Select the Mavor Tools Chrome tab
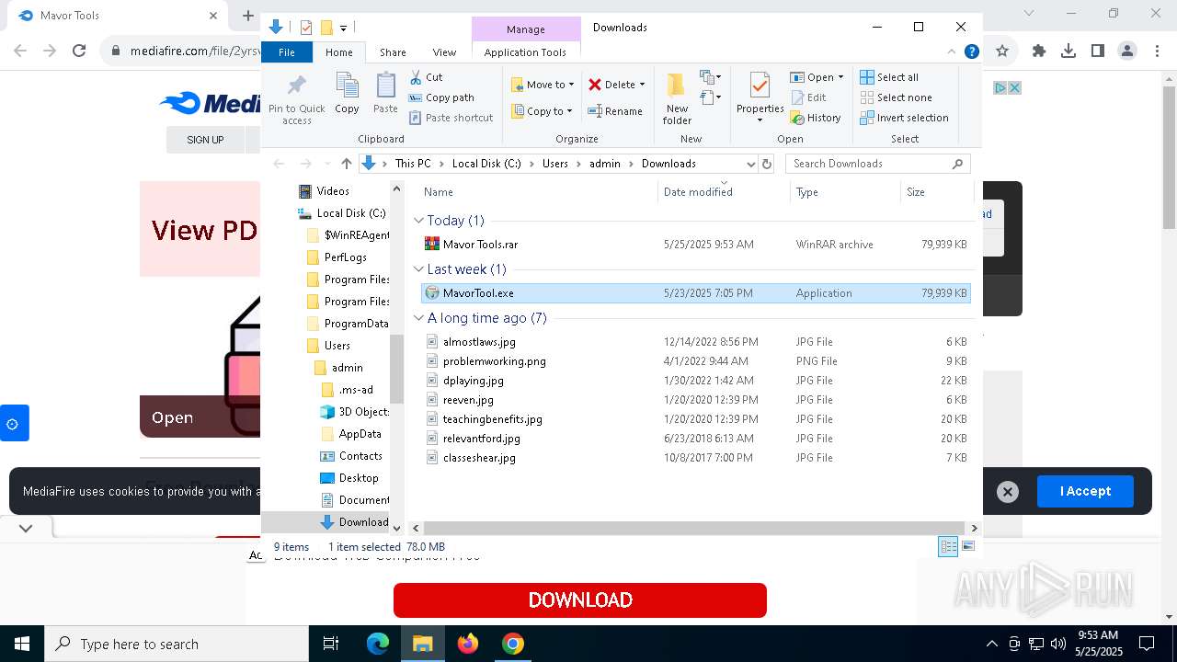The image size is (1177, 662). [115, 16]
